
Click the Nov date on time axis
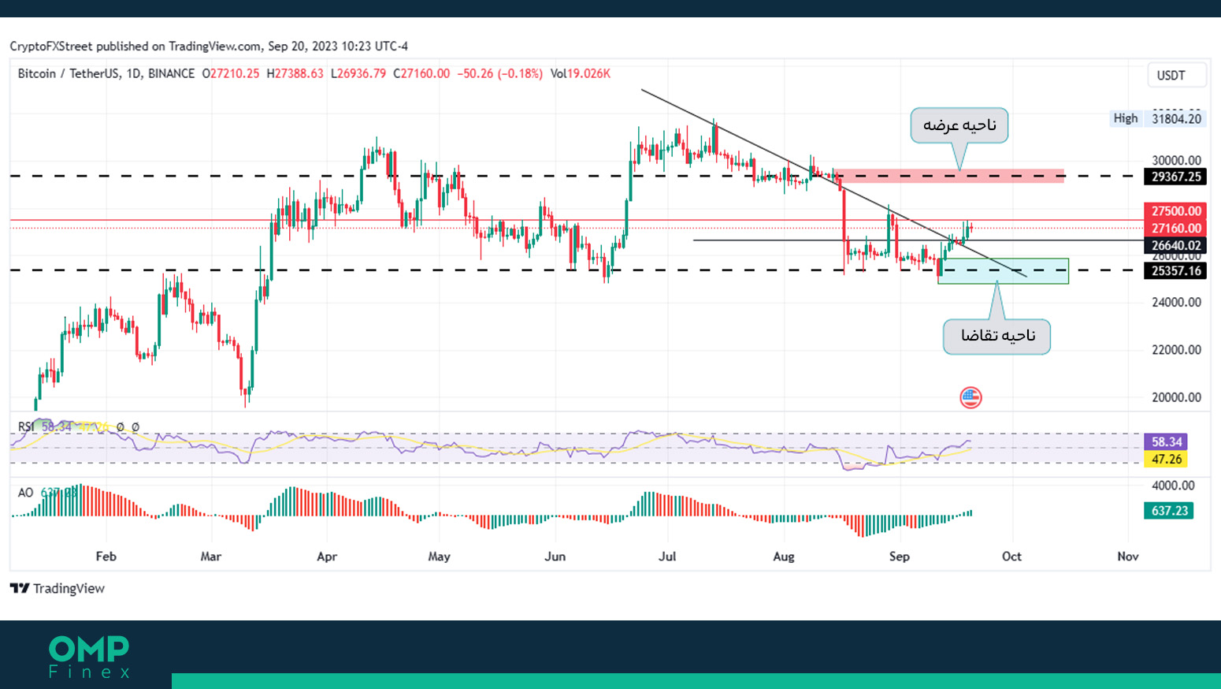pos(1128,557)
